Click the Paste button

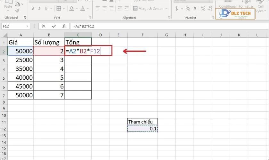[x=8, y=6]
